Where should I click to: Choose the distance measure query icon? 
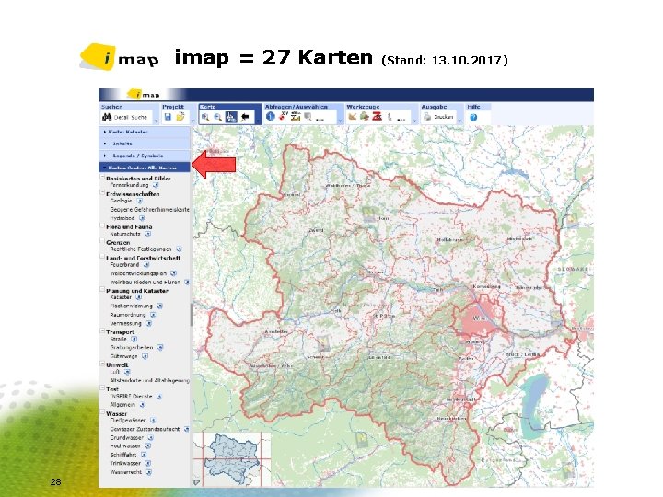(296, 116)
